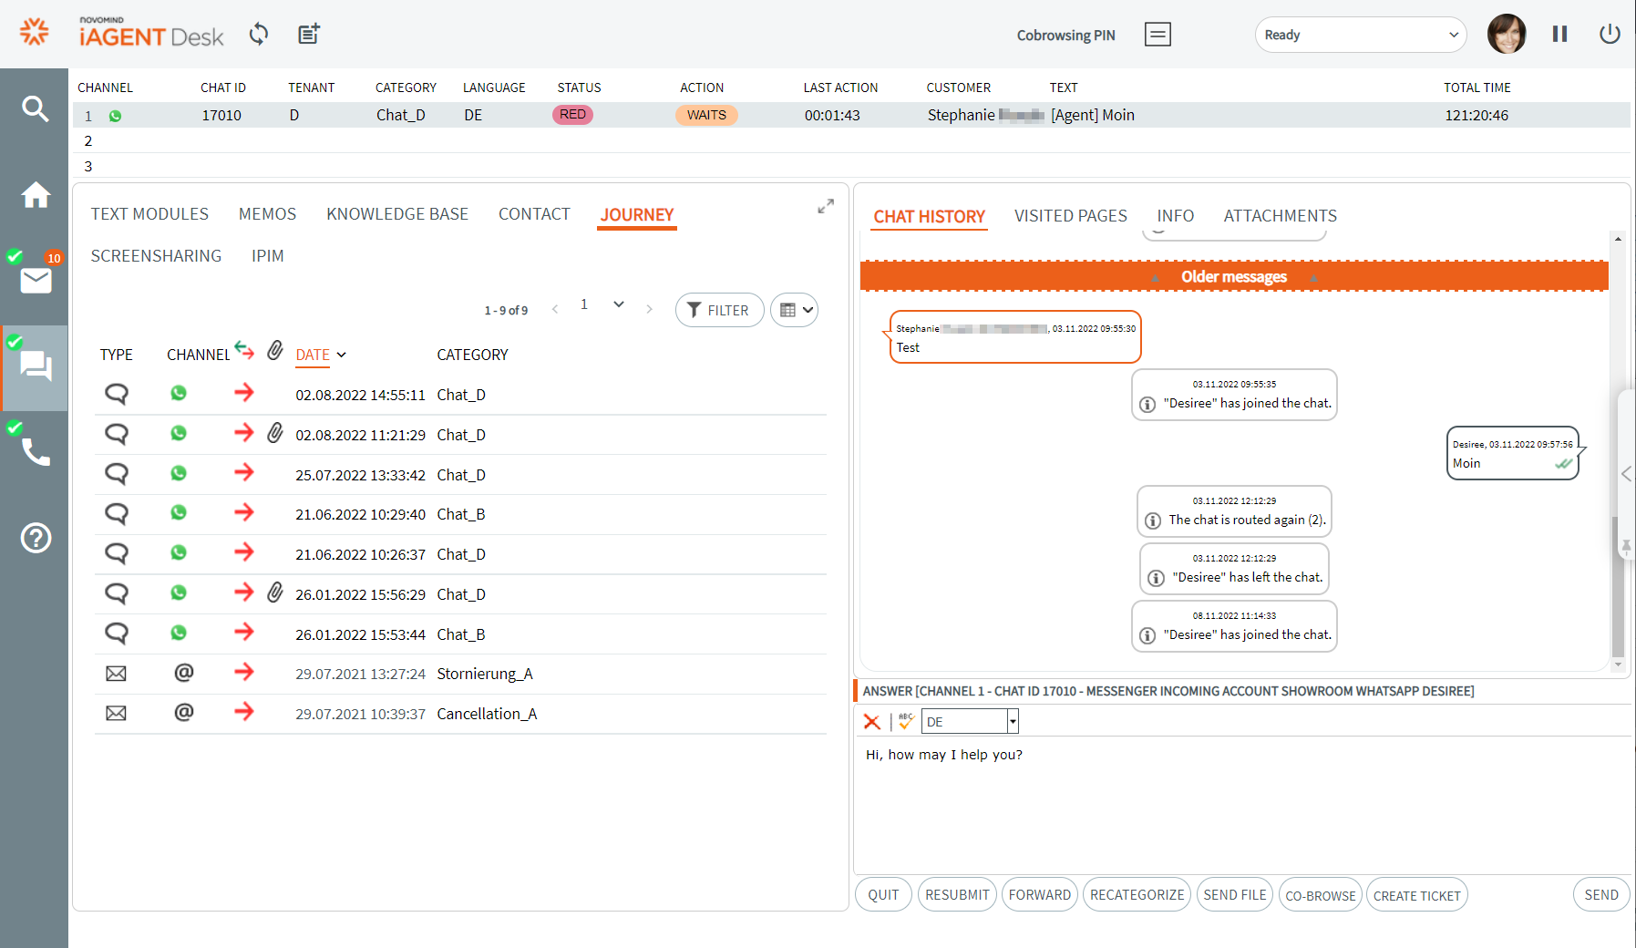Click the refresh icon beside iAGENT Desk

[x=259, y=35]
